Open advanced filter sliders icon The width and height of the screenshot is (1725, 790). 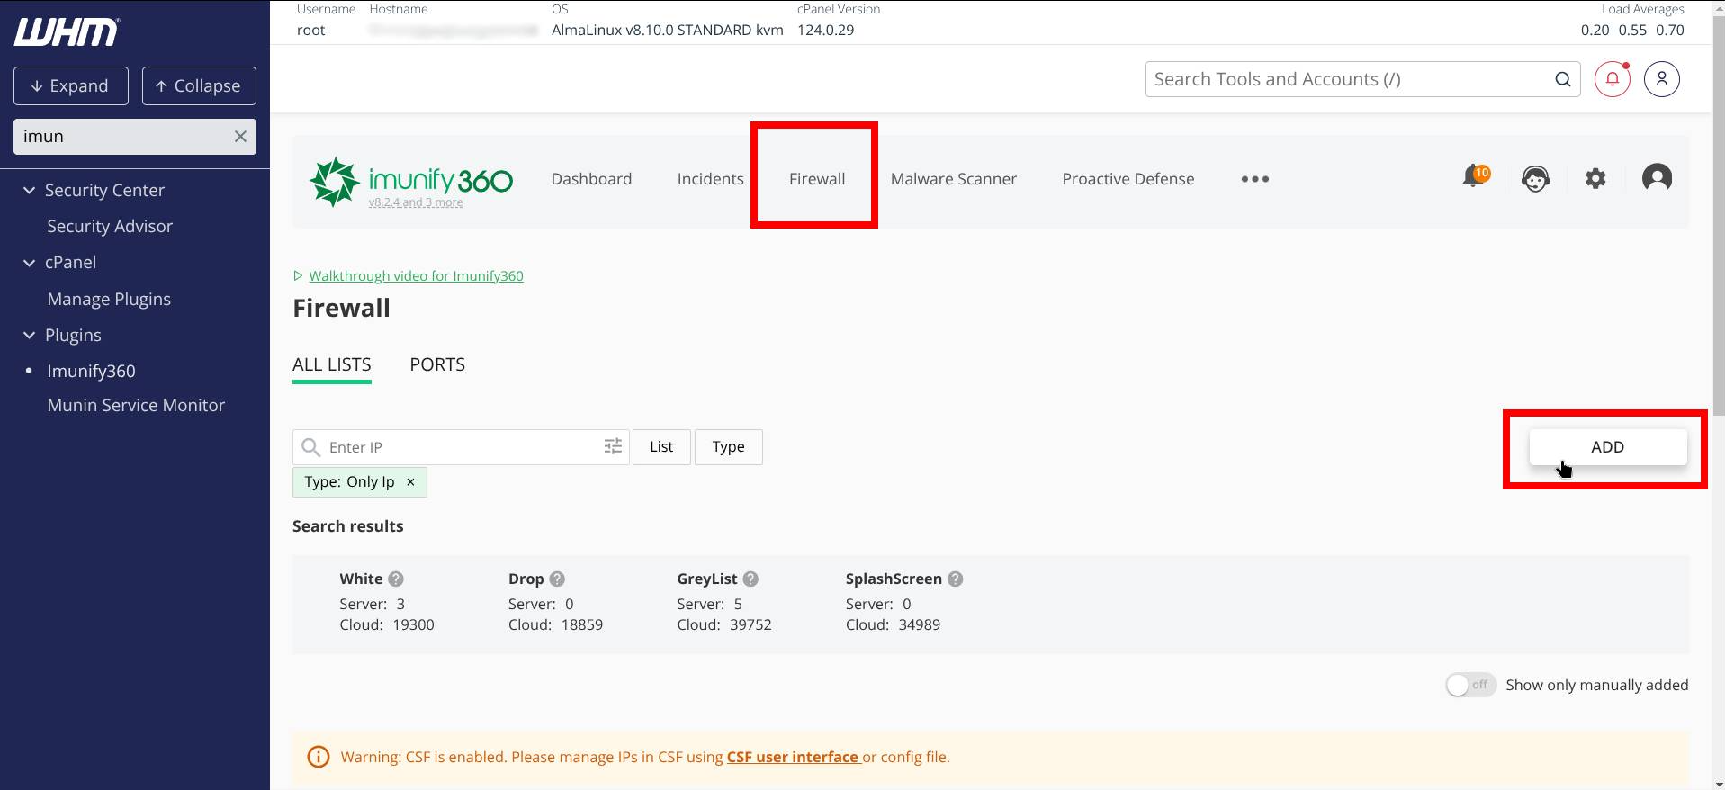(x=613, y=446)
